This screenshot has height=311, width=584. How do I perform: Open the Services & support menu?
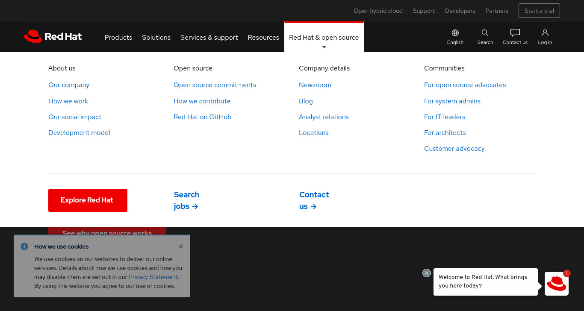coord(209,37)
